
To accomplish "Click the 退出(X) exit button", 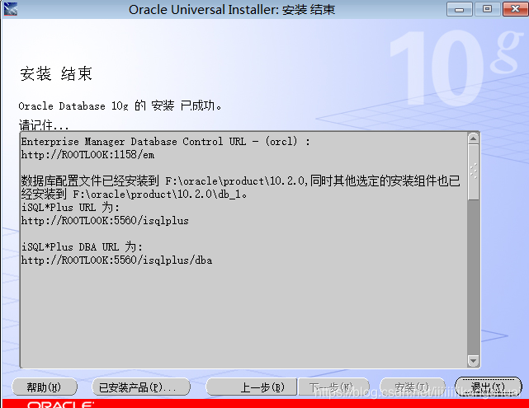I will [489, 387].
